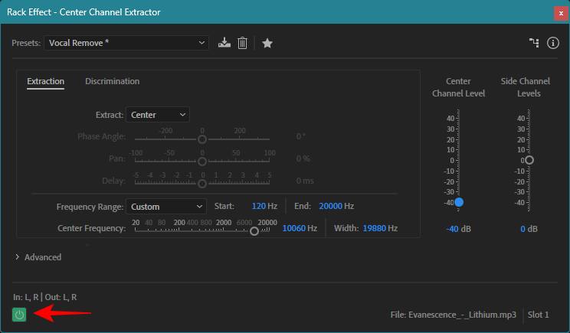
Task: Delete the Vocal Remove preset
Action: pyautogui.click(x=242, y=43)
